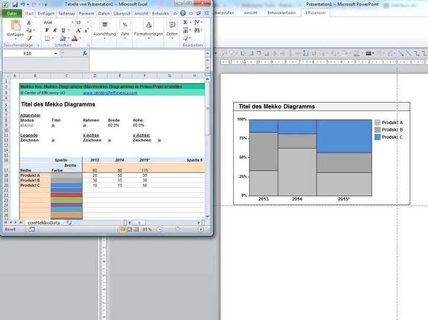Select the coeMekkoData sheet tab
The width and height of the screenshot is (428, 320).
point(44,223)
